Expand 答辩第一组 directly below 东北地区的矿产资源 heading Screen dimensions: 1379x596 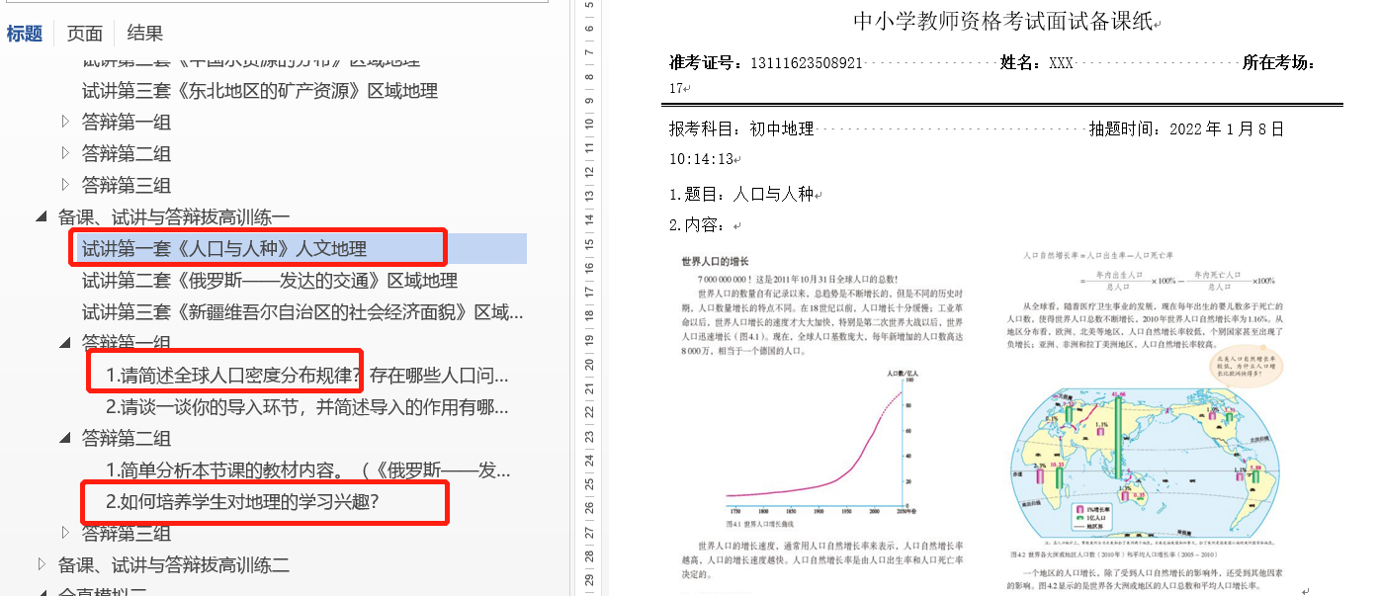(x=66, y=122)
